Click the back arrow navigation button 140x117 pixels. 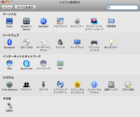(4, 7)
